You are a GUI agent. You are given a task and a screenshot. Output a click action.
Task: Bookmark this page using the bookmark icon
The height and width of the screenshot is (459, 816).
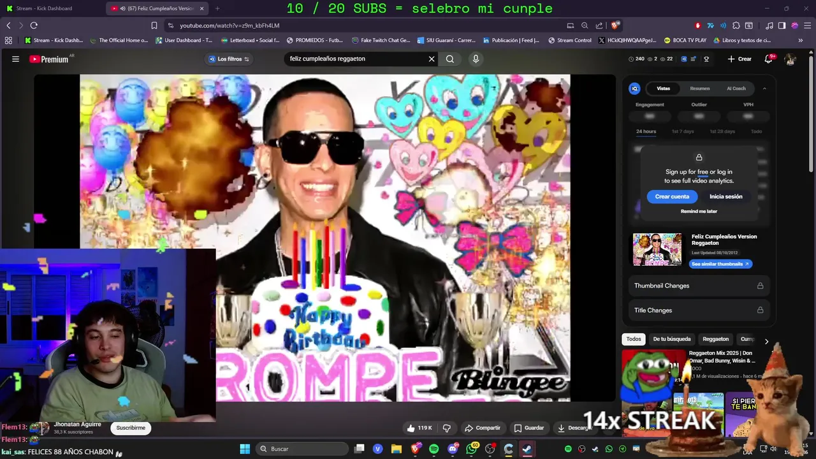[x=154, y=25]
